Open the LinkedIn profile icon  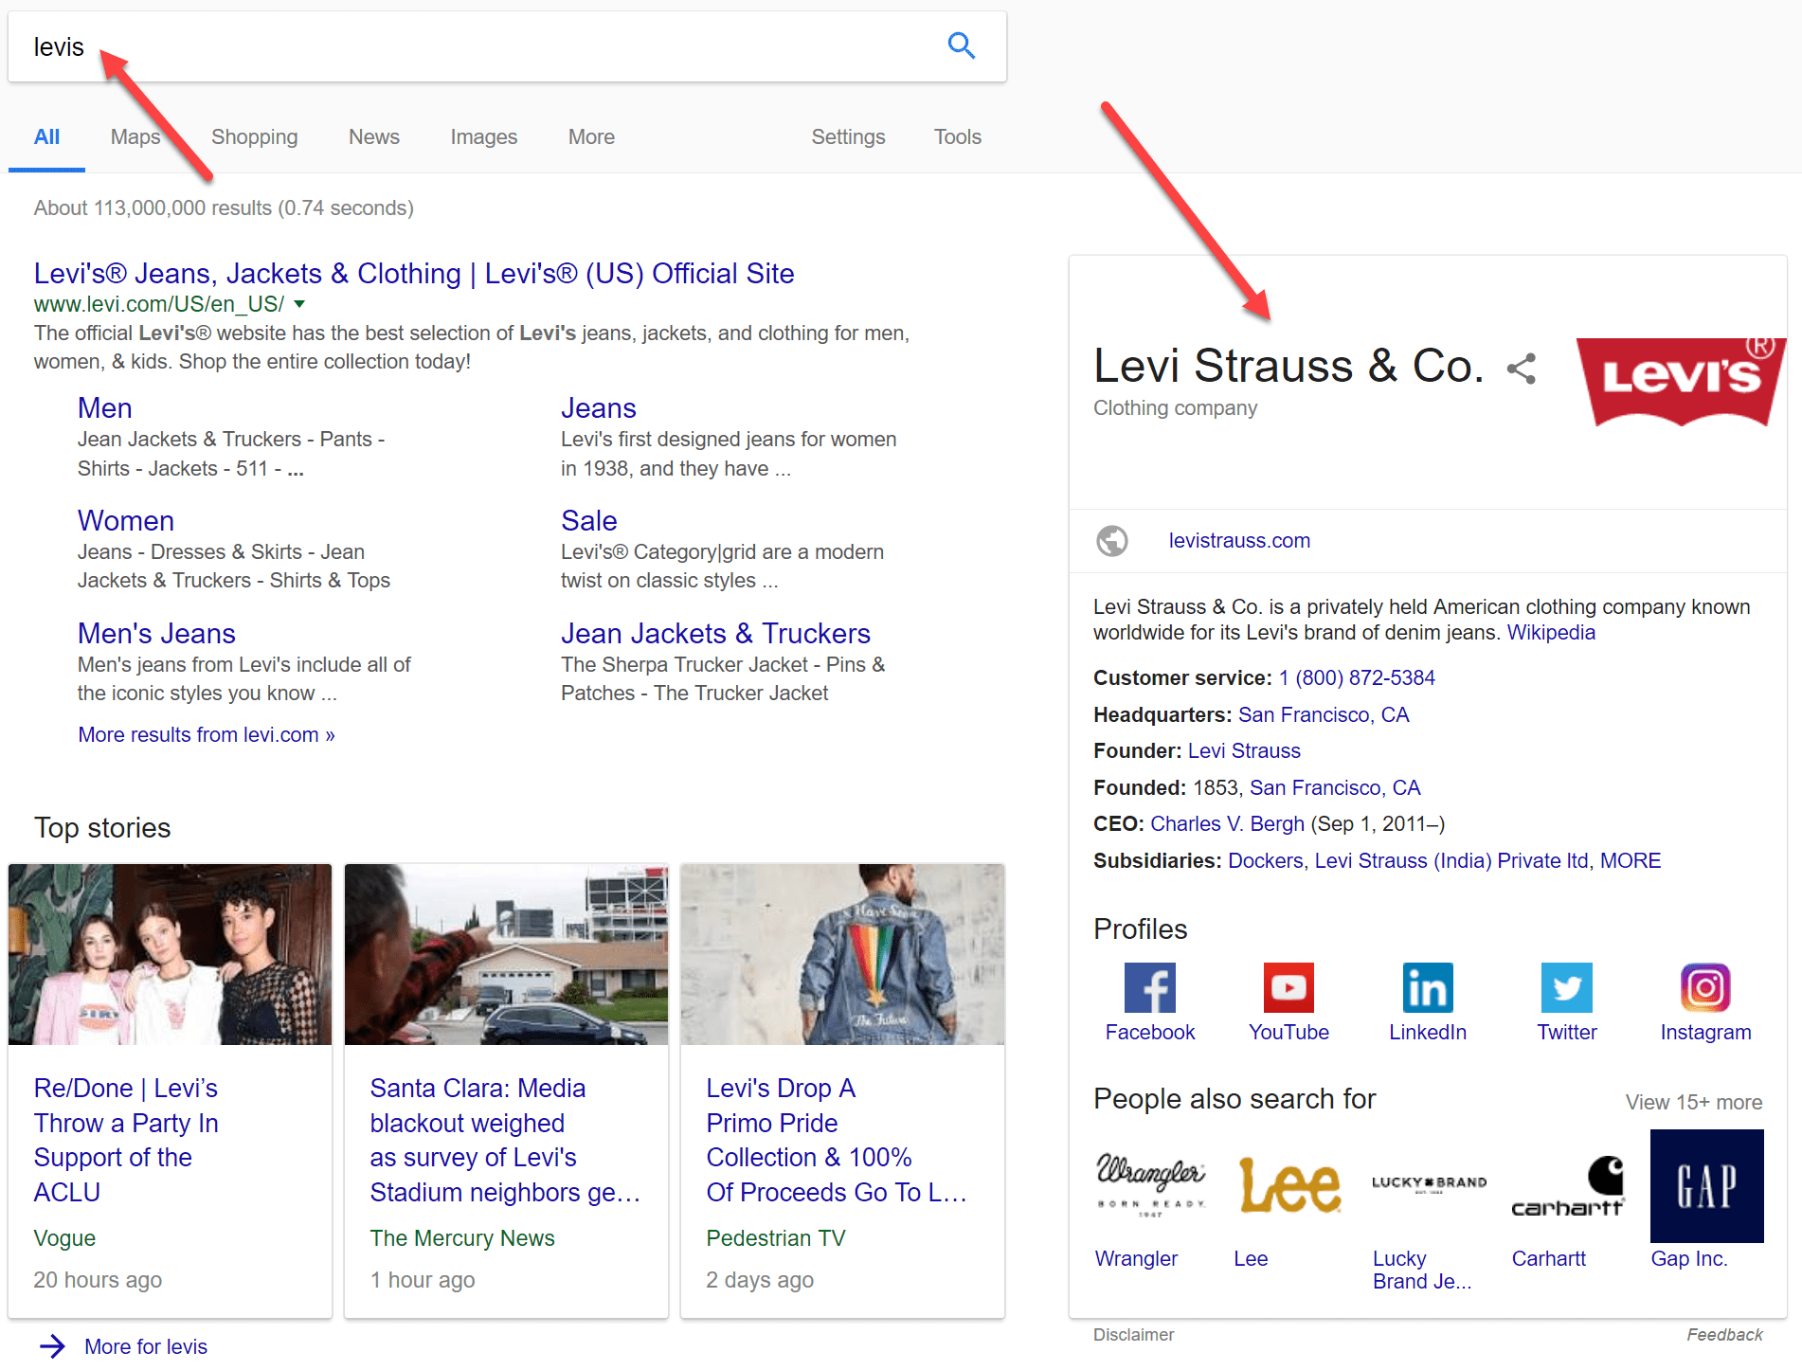tap(1428, 988)
